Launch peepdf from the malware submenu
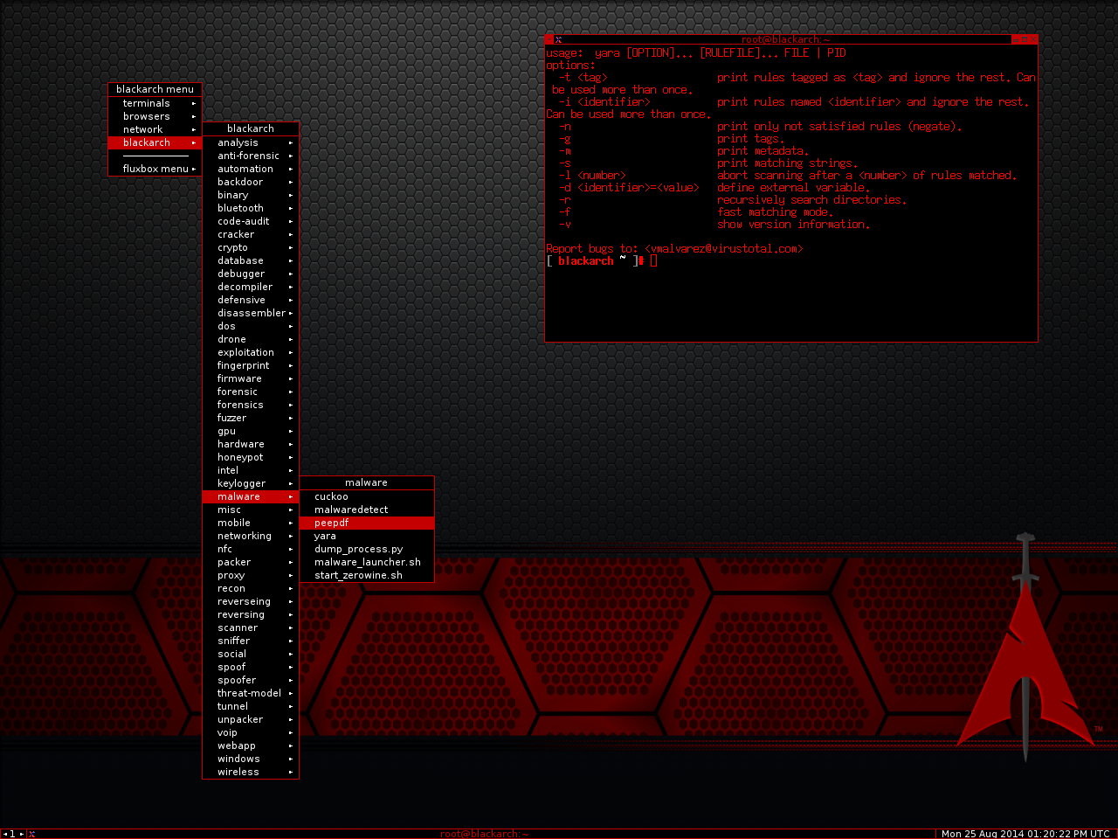The image size is (1118, 839). [367, 523]
